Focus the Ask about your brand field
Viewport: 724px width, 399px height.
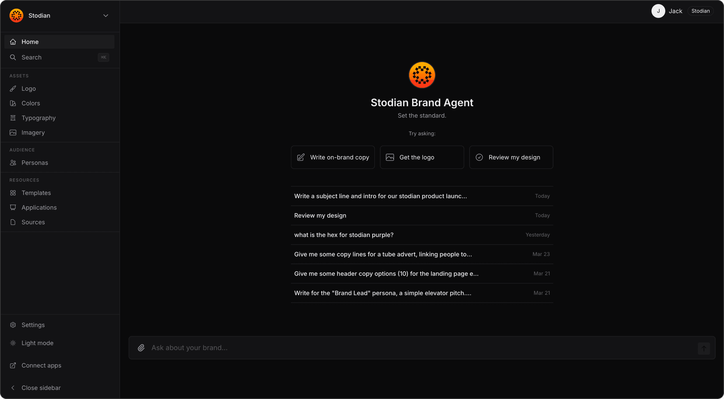click(x=420, y=348)
